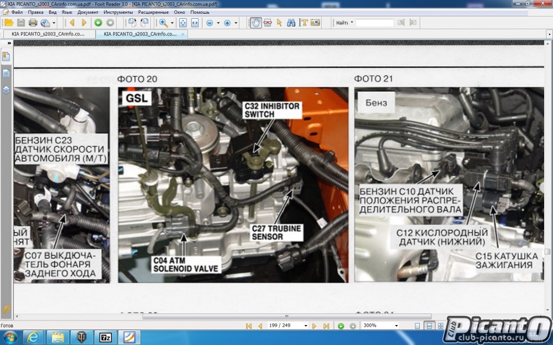
Task: Print the PDF using the printer icon
Action: point(33,23)
